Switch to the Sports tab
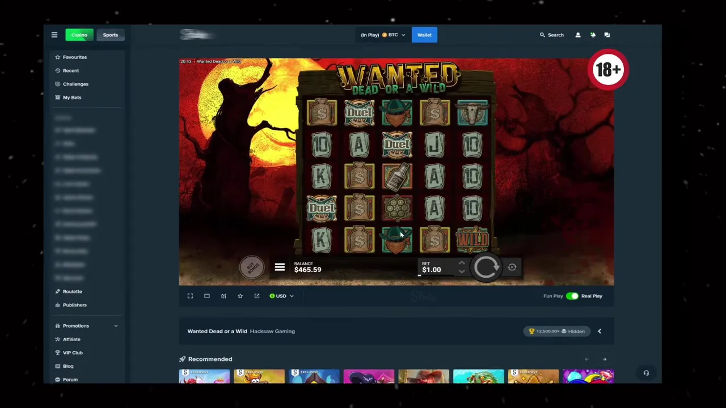Viewport: 726px width, 408px height. tap(110, 35)
